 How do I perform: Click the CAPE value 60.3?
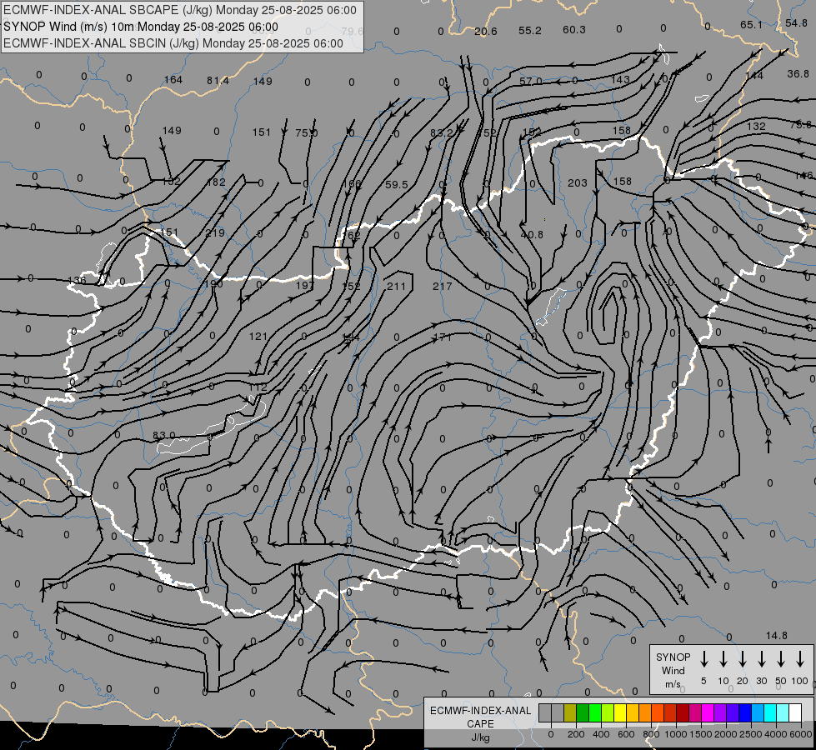point(574,30)
